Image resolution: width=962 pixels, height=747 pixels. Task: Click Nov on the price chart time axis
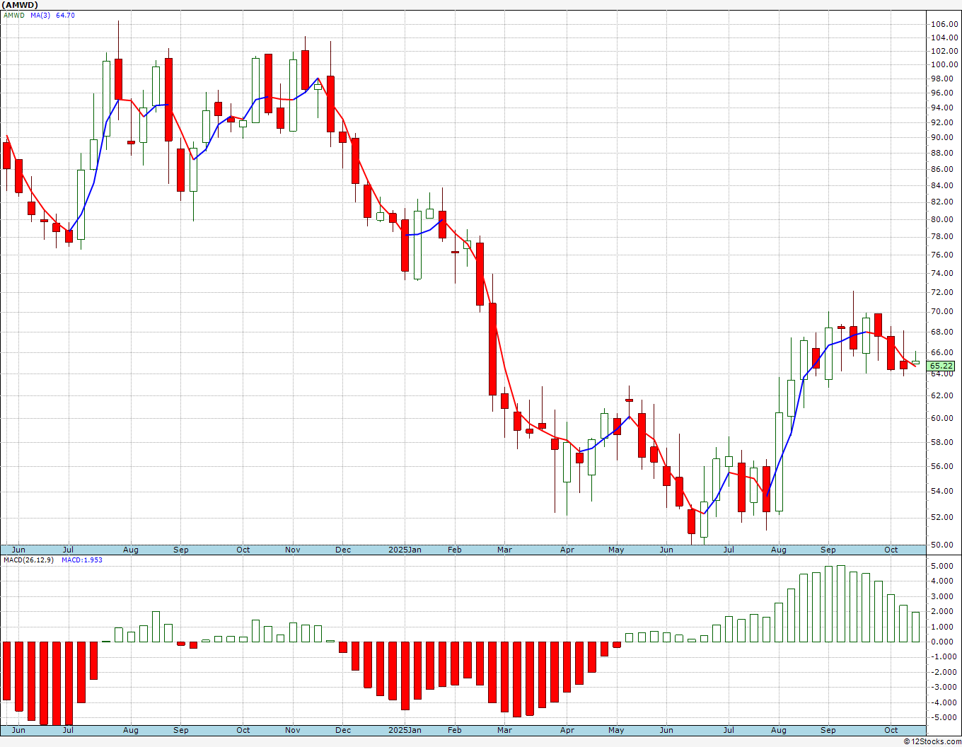[293, 550]
